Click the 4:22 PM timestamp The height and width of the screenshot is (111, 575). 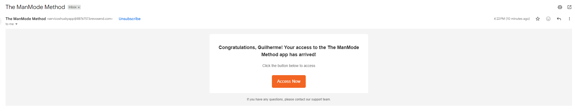(499, 19)
